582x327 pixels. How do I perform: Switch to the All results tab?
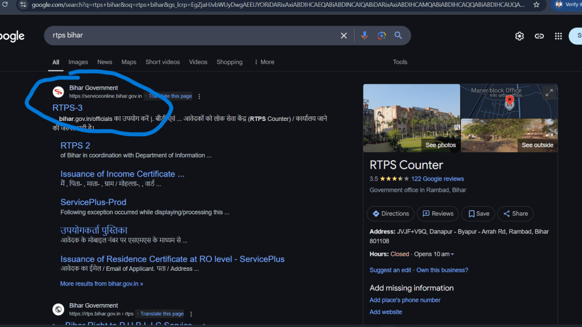(x=56, y=62)
